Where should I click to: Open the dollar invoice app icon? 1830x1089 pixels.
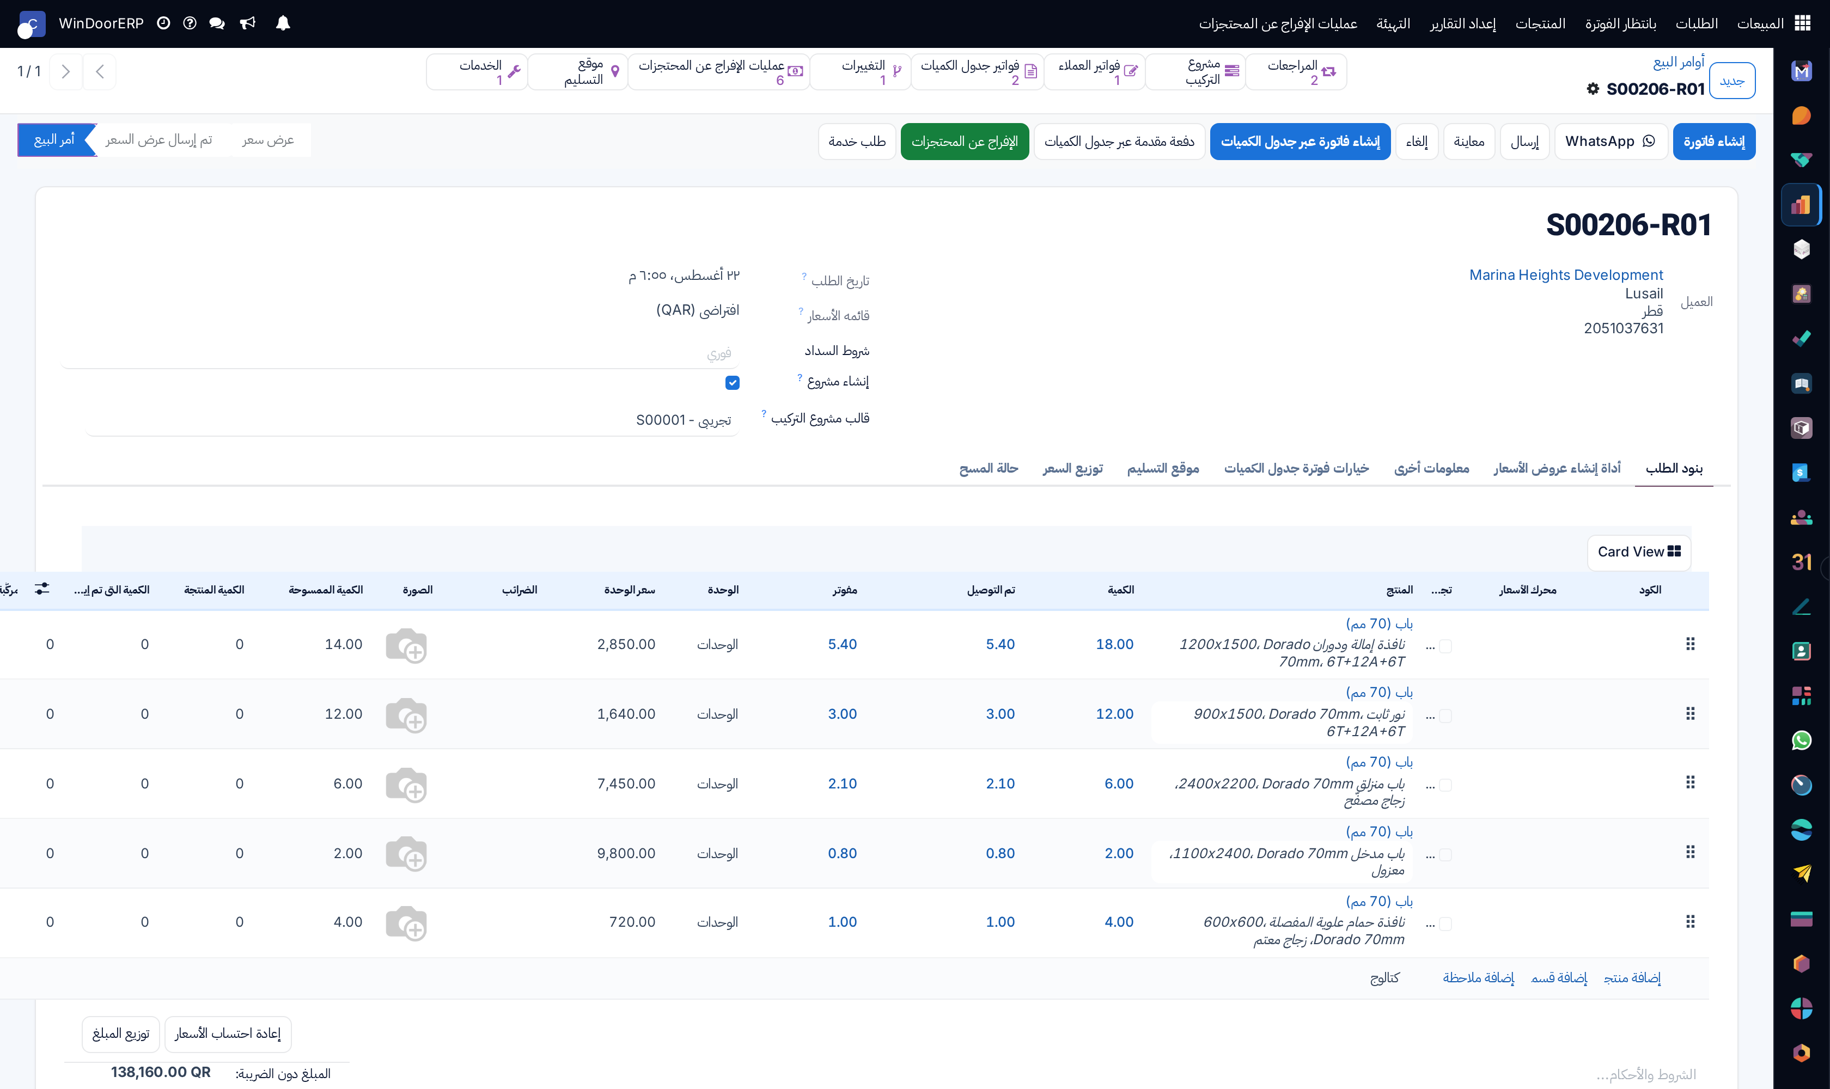pos(1801,473)
